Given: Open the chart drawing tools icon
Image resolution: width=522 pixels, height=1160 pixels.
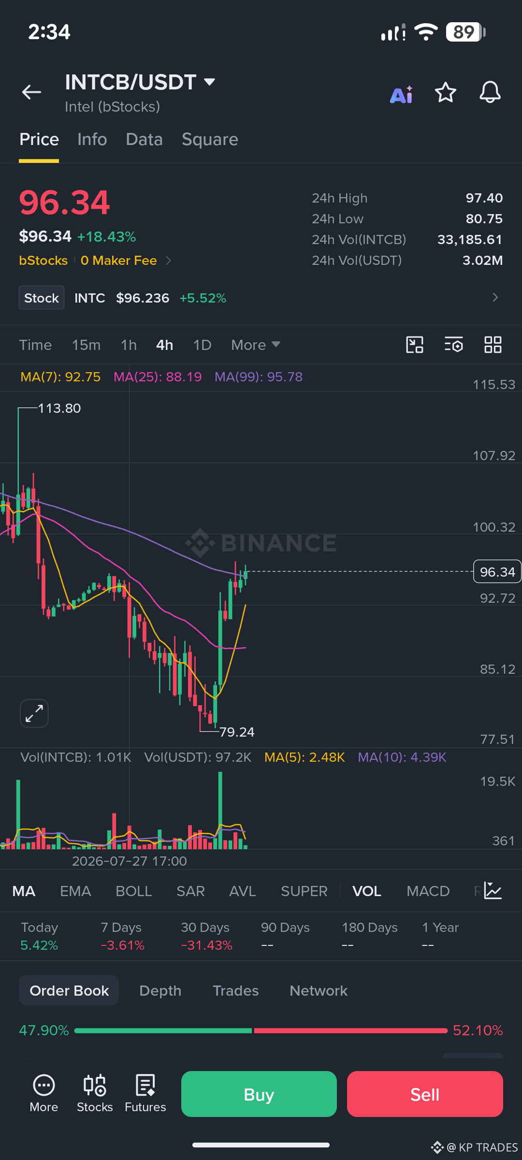Looking at the screenshot, I should [x=415, y=345].
